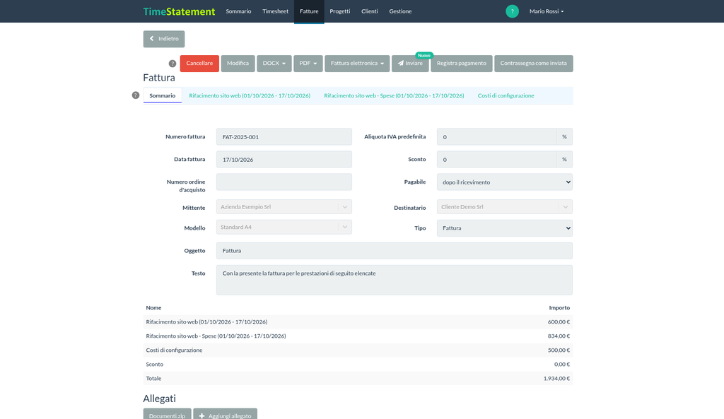The width and height of the screenshot is (724, 419).
Task: Select Fatture in the navbar
Action: click(309, 11)
